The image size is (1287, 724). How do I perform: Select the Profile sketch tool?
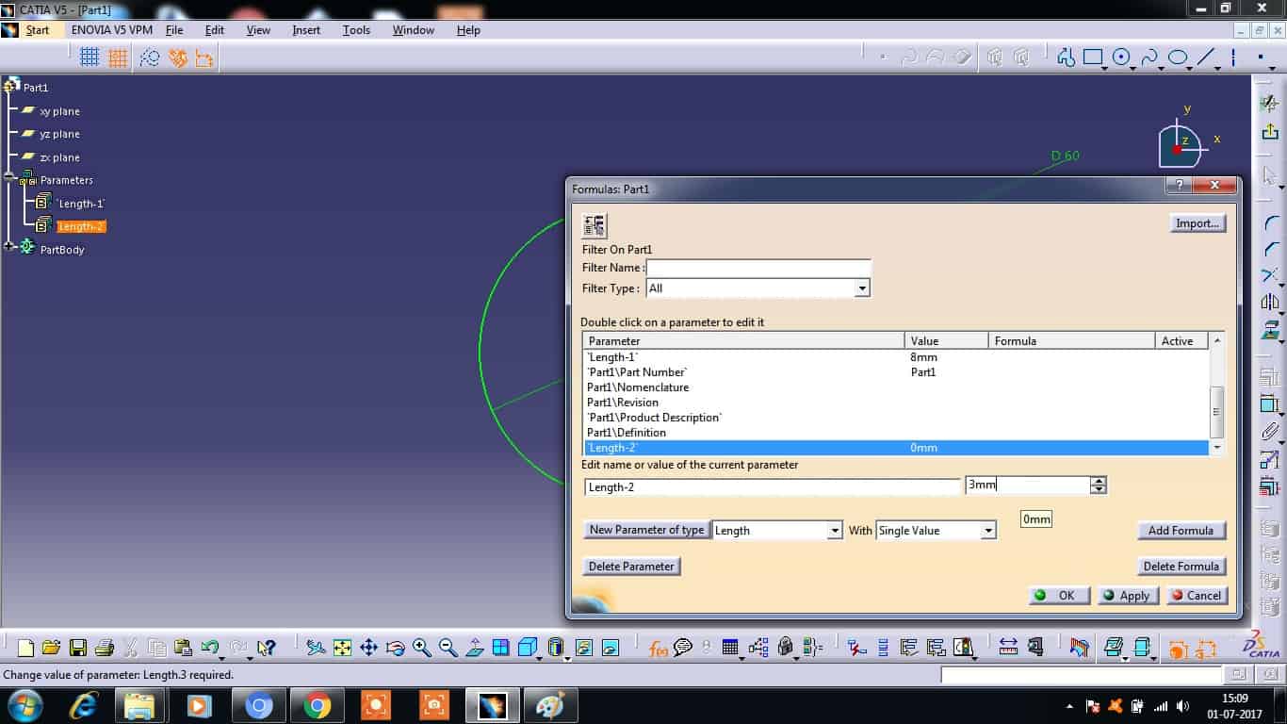tap(1066, 58)
